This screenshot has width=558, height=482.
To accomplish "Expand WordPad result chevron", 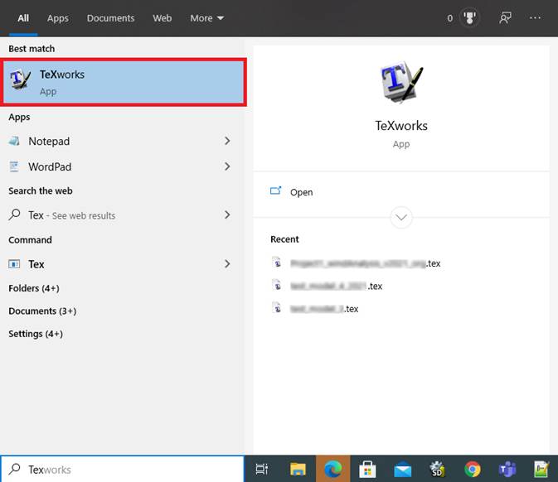I will coord(227,166).
